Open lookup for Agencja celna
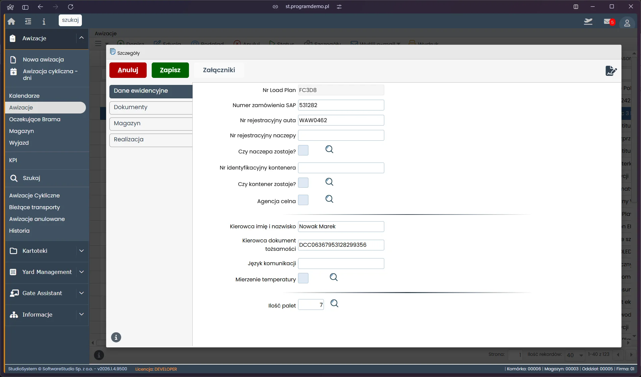This screenshot has height=377, width=641. [330, 199]
